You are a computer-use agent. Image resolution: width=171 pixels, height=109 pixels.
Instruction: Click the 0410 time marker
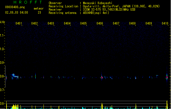165,23
